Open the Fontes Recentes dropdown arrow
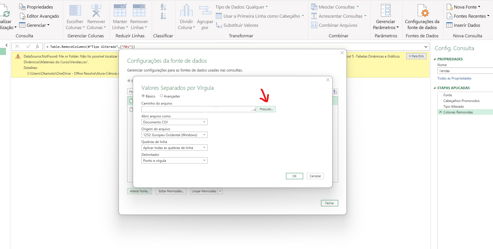The image size is (493, 249). [488, 16]
